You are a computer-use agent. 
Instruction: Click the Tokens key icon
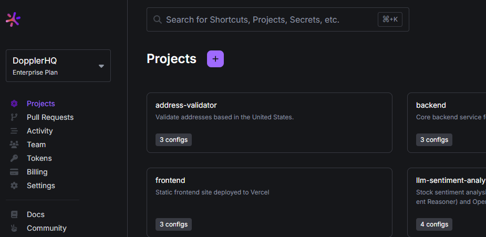point(14,158)
